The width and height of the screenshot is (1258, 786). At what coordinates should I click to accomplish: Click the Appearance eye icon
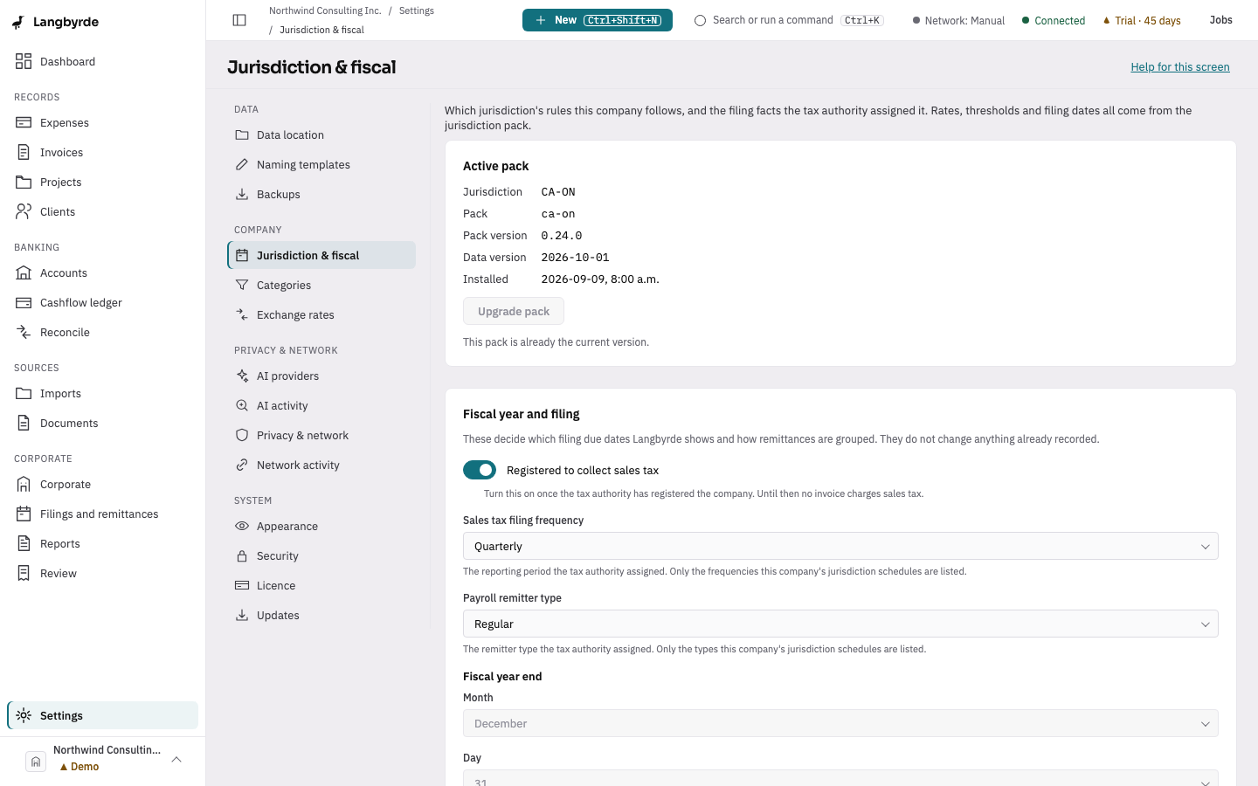pyautogui.click(x=242, y=526)
